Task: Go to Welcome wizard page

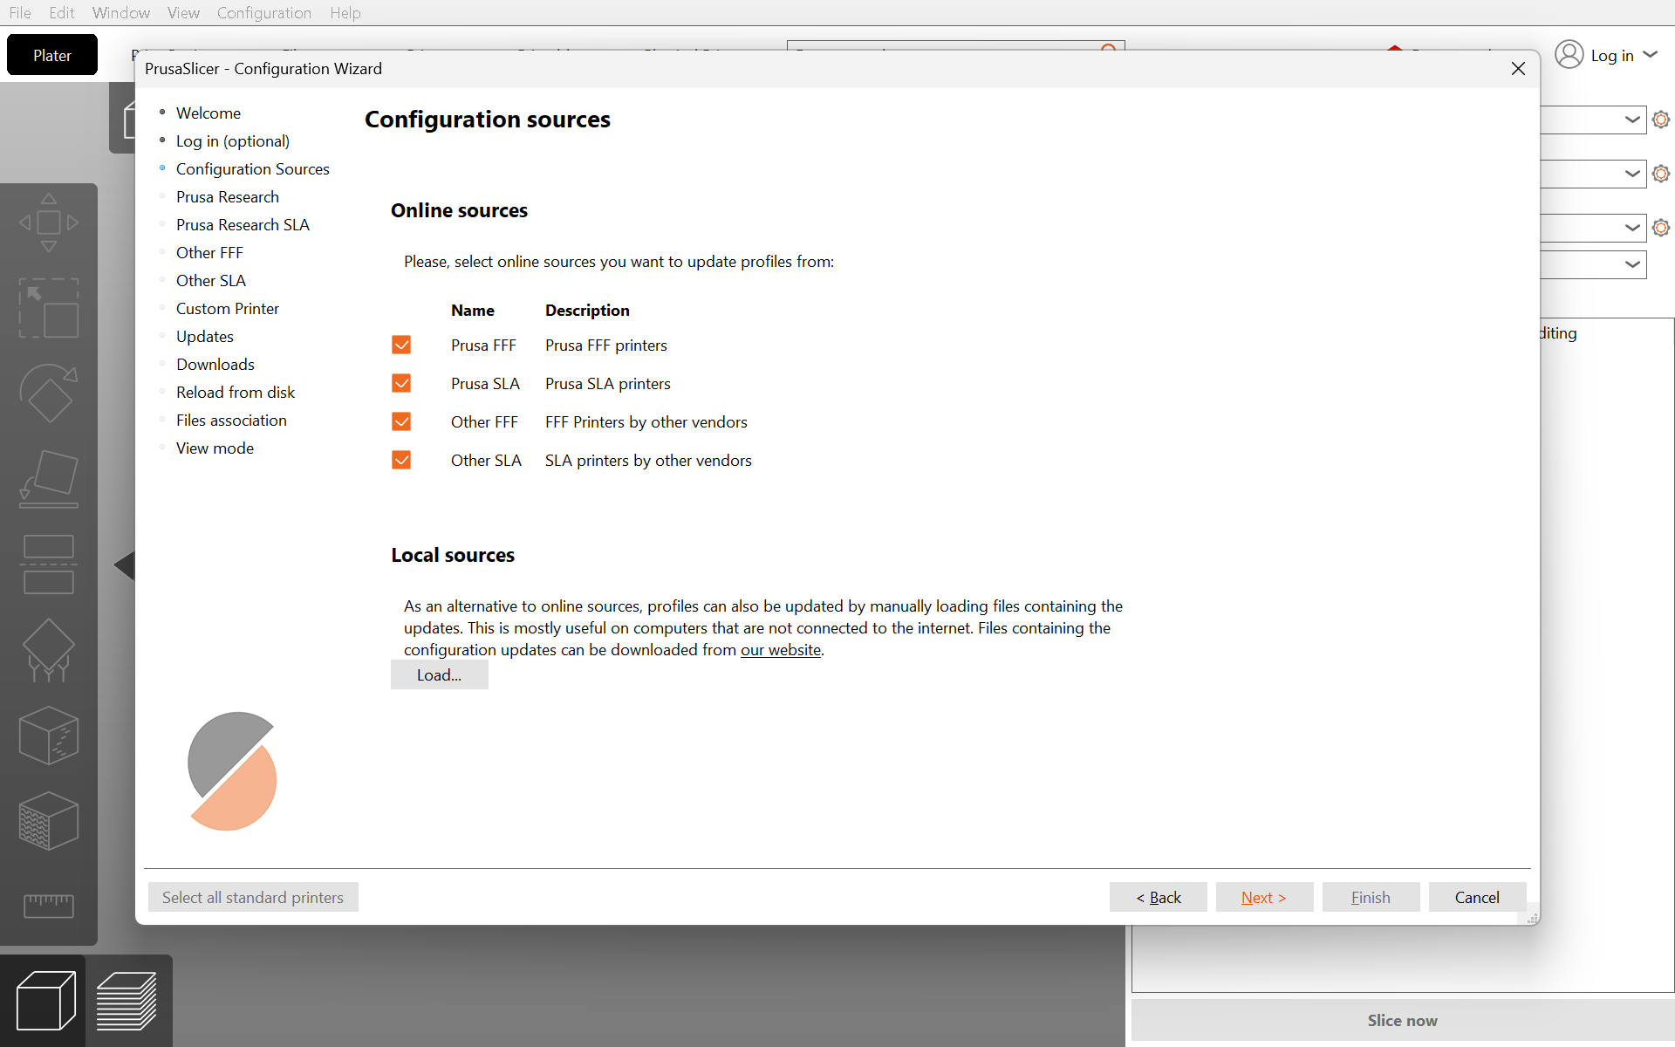Action: (209, 113)
